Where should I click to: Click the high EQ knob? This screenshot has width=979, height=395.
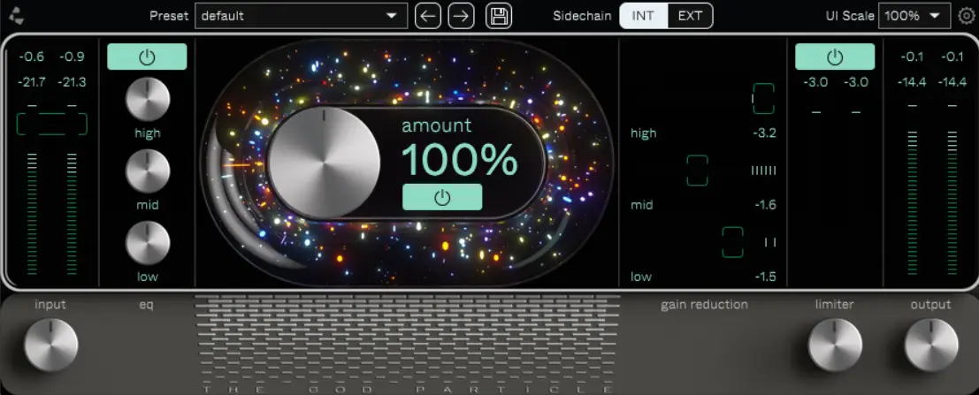(x=148, y=99)
